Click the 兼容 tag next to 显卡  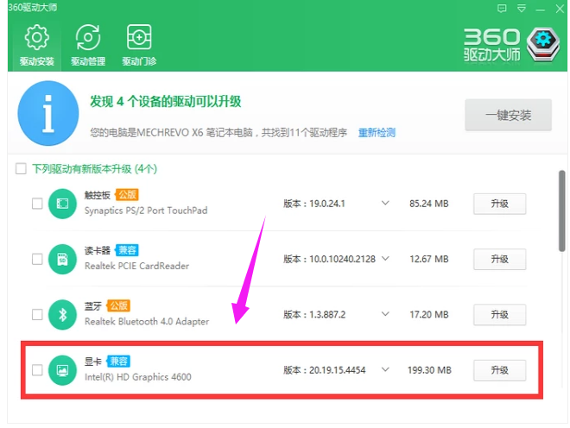pyautogui.click(x=118, y=362)
